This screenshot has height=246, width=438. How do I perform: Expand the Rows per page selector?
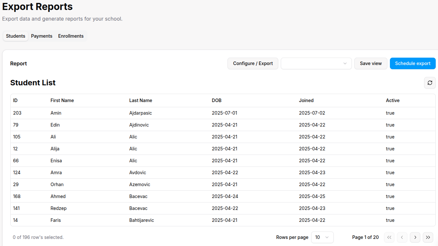pos(322,237)
